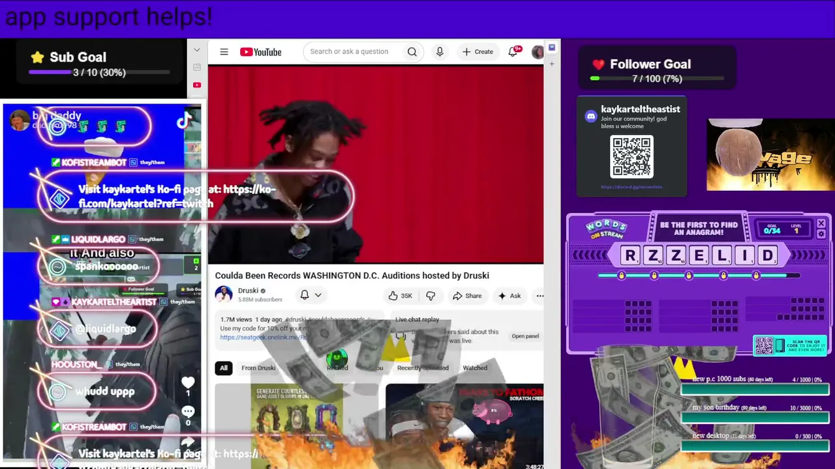Open the discord.gg link under the QR code
The width and height of the screenshot is (835, 469).
pyautogui.click(x=631, y=187)
